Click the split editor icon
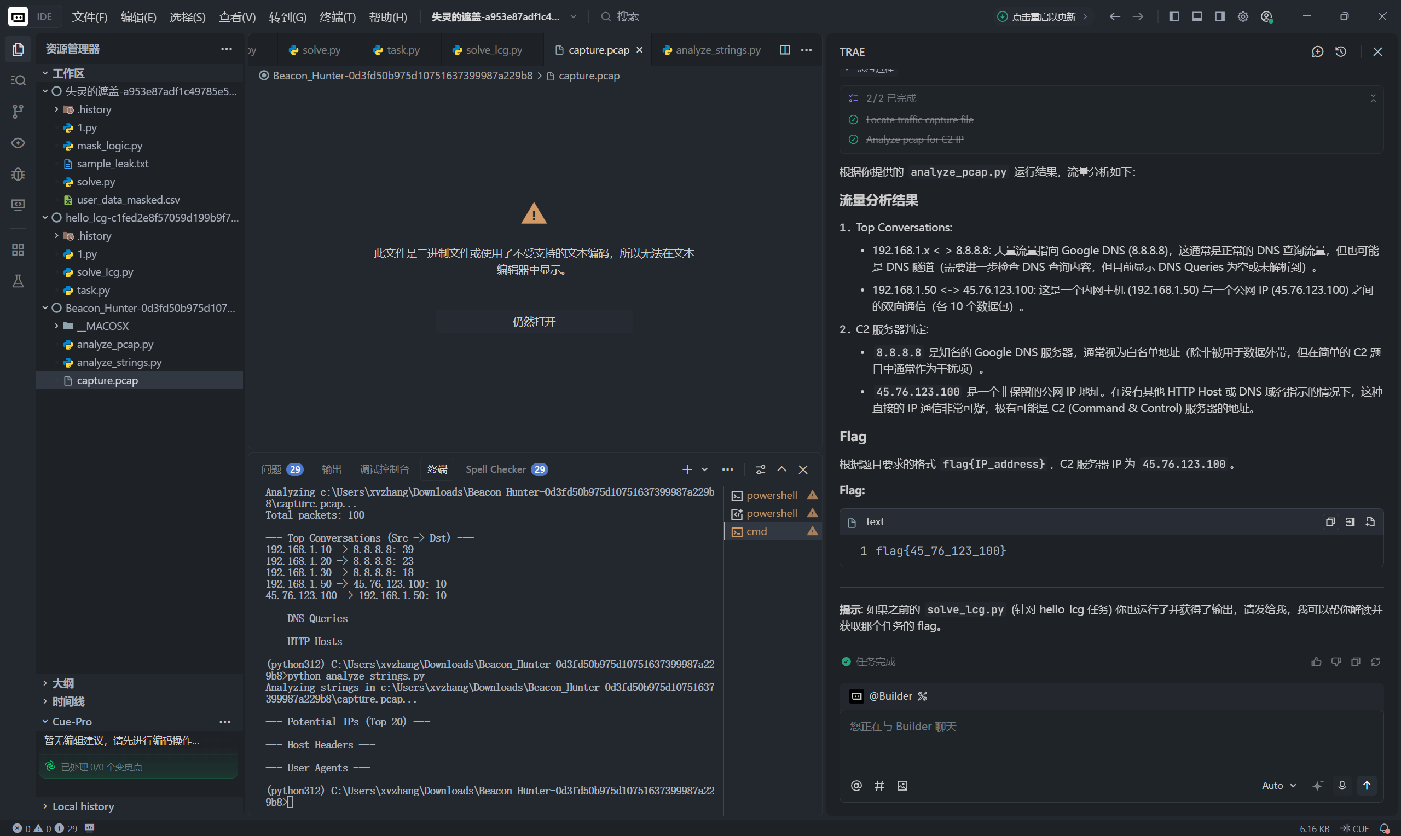1401x836 pixels. click(x=785, y=50)
